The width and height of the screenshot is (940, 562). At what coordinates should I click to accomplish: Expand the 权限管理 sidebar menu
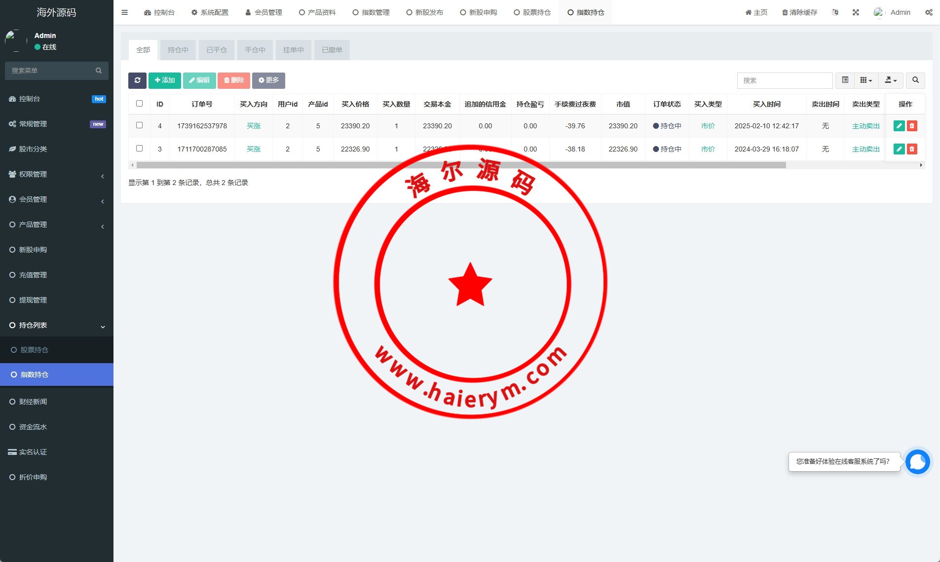point(57,174)
